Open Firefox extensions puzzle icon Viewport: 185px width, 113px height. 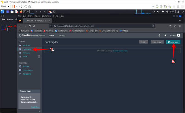(175, 26)
